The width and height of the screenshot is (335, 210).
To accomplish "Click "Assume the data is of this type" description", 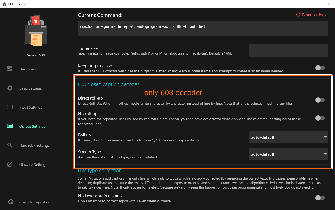I will [118, 157].
